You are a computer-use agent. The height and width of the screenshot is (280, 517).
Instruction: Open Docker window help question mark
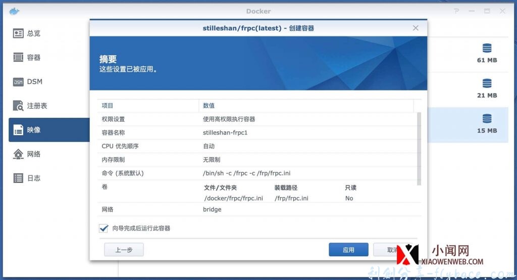point(456,11)
